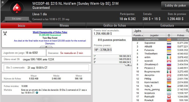Collapse the tournament announcement panel
Screen dimensions: 189x102
pos(46,47)
